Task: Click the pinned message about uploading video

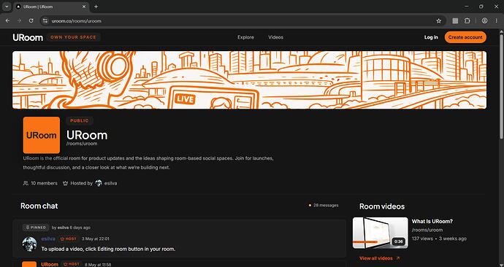Action: tap(108, 249)
